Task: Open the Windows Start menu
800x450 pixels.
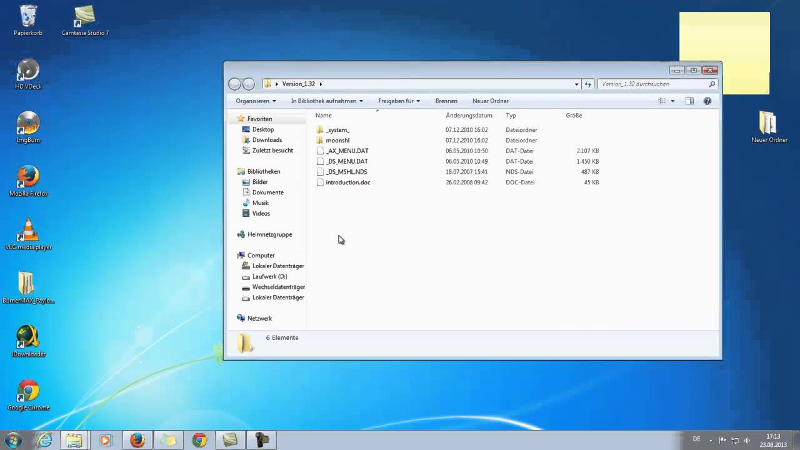Action: pos(13,440)
